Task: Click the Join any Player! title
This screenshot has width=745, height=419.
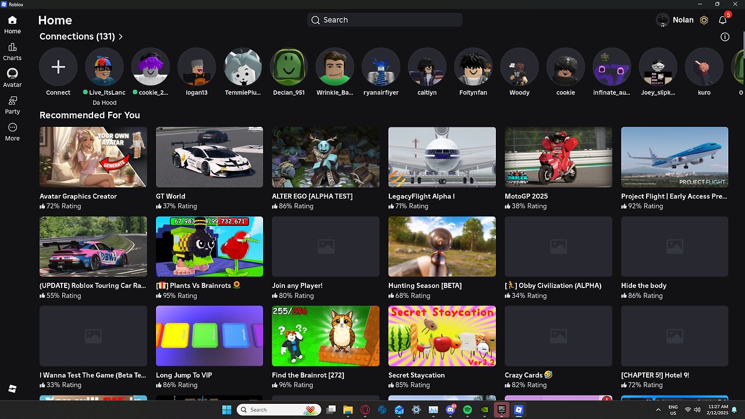Action: coord(297,286)
